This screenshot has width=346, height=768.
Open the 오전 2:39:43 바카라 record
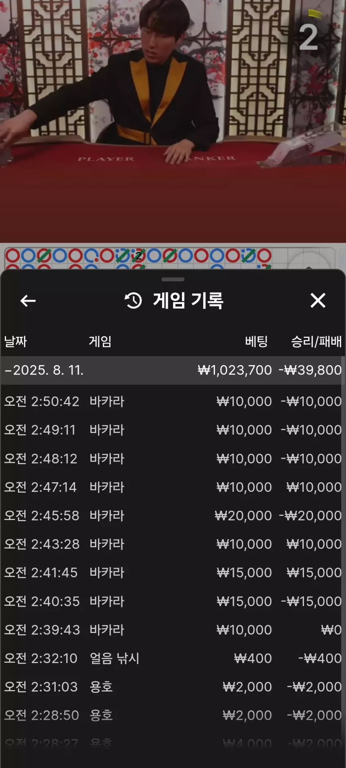pos(173,630)
